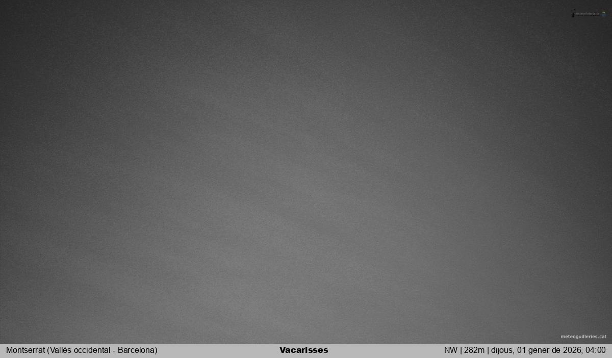Screen dimensions: 612x358
Task: Click the meteoguilleries.cat watermark
Action: 583,337
